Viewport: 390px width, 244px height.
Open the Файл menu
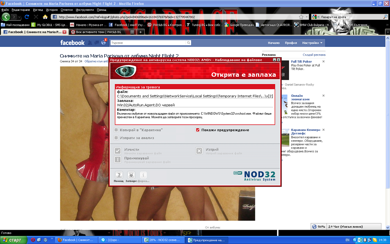point(5,10)
